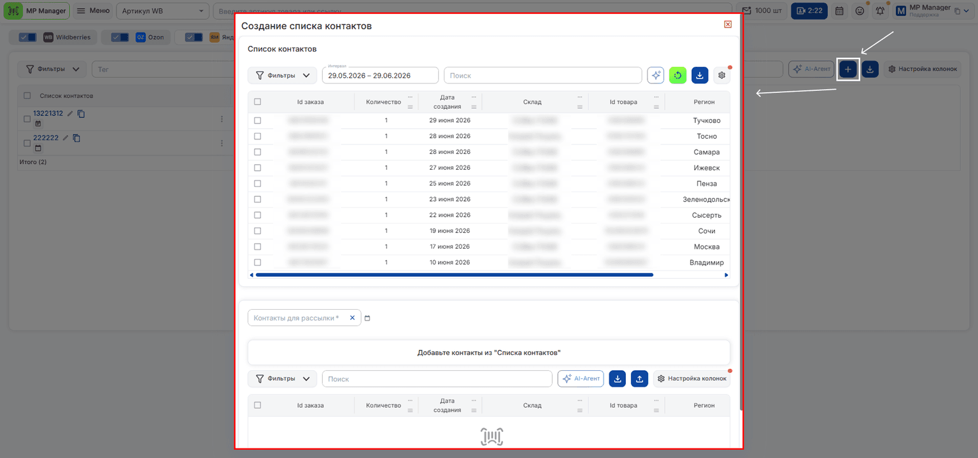Image resolution: width=978 pixels, height=458 pixels.
Task: Click the plus button to add a contact list
Action: pyautogui.click(x=847, y=69)
